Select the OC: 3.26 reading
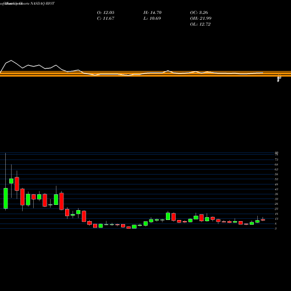Viewport: 291px width, 291px height. coord(199,13)
